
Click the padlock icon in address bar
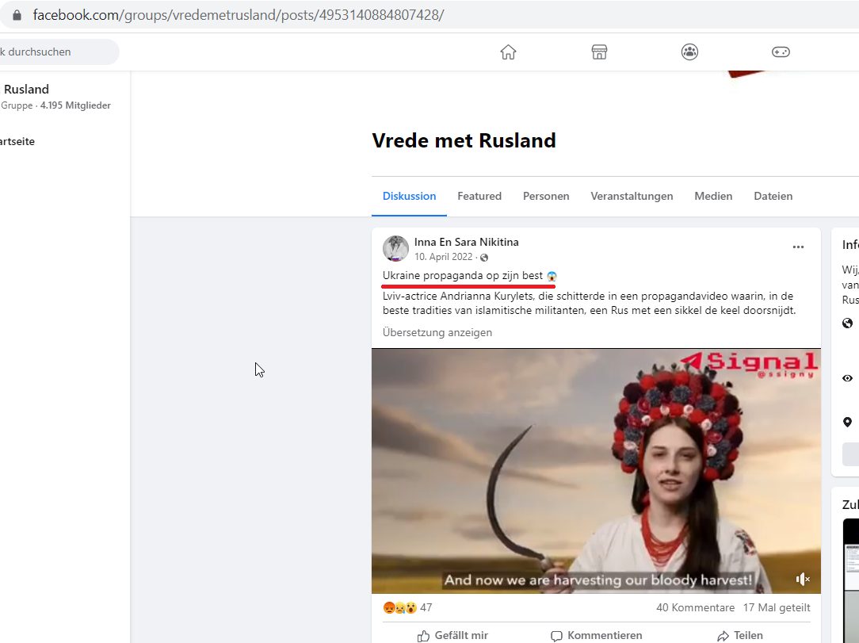(x=17, y=15)
